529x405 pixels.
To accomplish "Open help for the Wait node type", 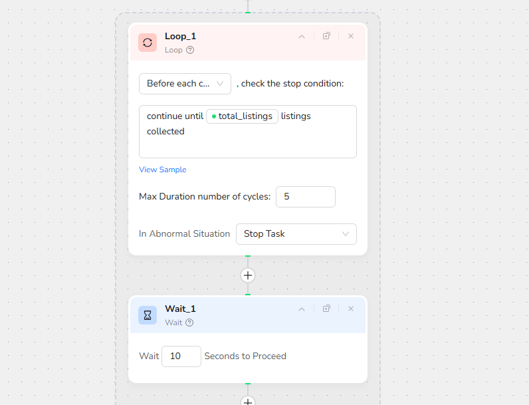I will pyautogui.click(x=189, y=323).
